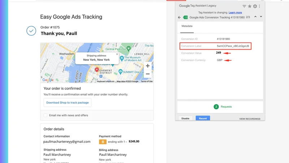Open the Requests section

click(220, 107)
